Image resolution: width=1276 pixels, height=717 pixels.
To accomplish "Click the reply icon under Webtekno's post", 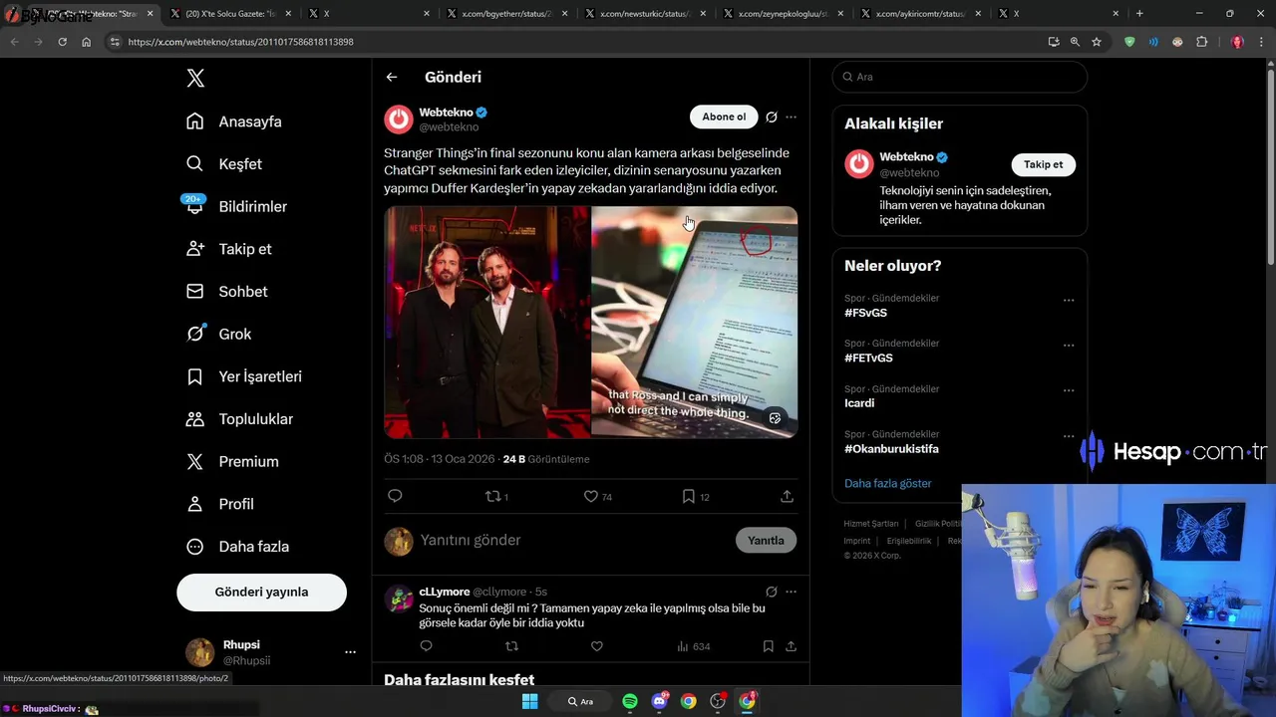I will (x=395, y=496).
